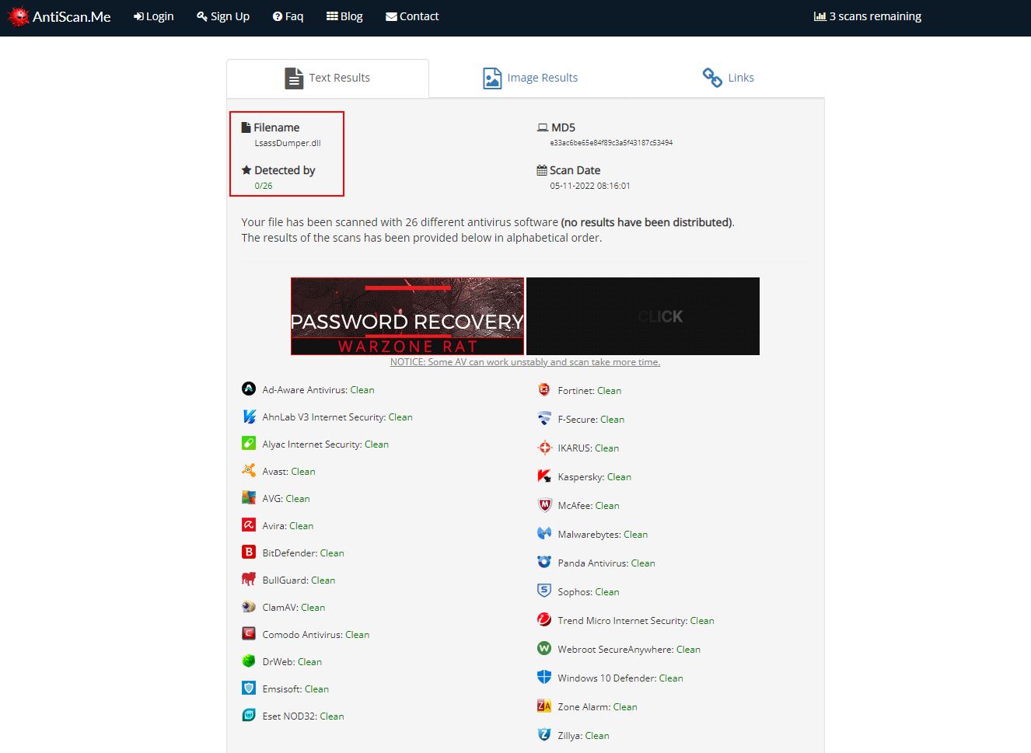Switch to the Links tab
The width and height of the screenshot is (1031, 753).
[729, 78]
